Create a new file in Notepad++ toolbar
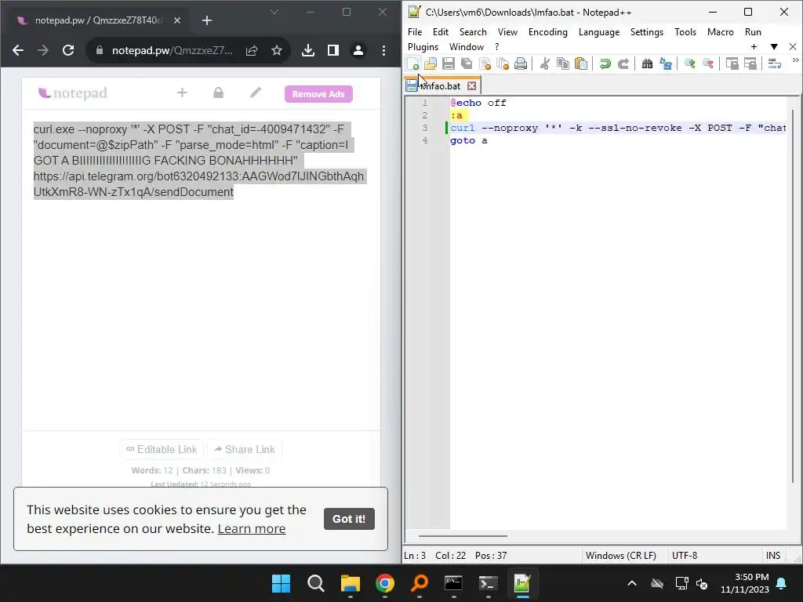This screenshot has height=602, width=803. point(412,63)
